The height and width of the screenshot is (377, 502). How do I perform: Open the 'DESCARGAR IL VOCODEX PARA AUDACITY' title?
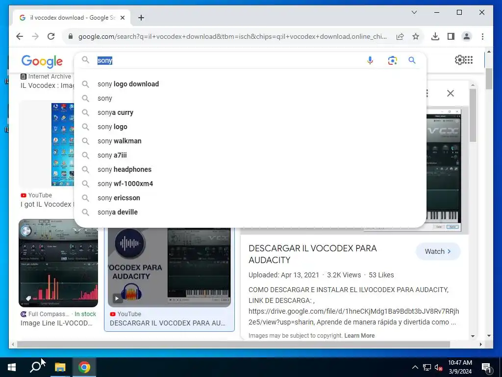pos(312,254)
